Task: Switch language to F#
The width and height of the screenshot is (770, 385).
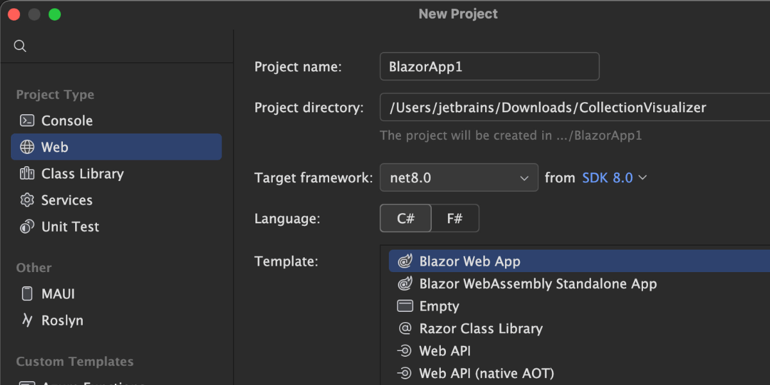Action: tap(455, 218)
